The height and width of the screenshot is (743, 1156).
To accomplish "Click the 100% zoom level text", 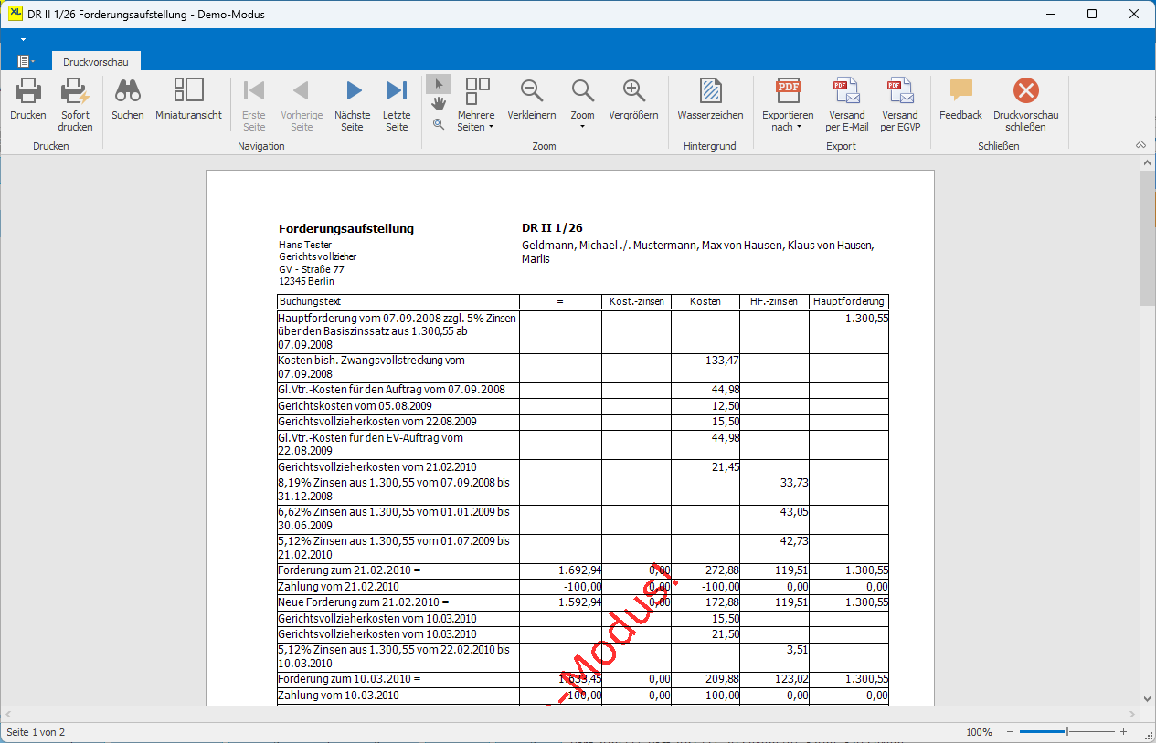I will (x=979, y=732).
